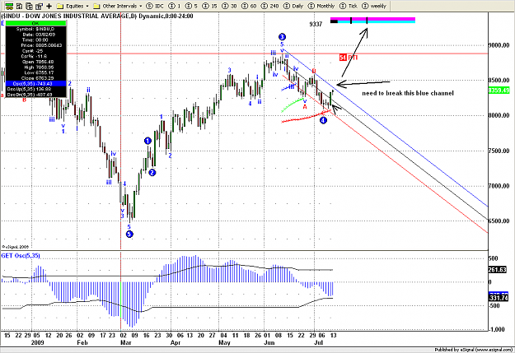Switch to the Daily interval

pyautogui.click(x=293, y=6)
